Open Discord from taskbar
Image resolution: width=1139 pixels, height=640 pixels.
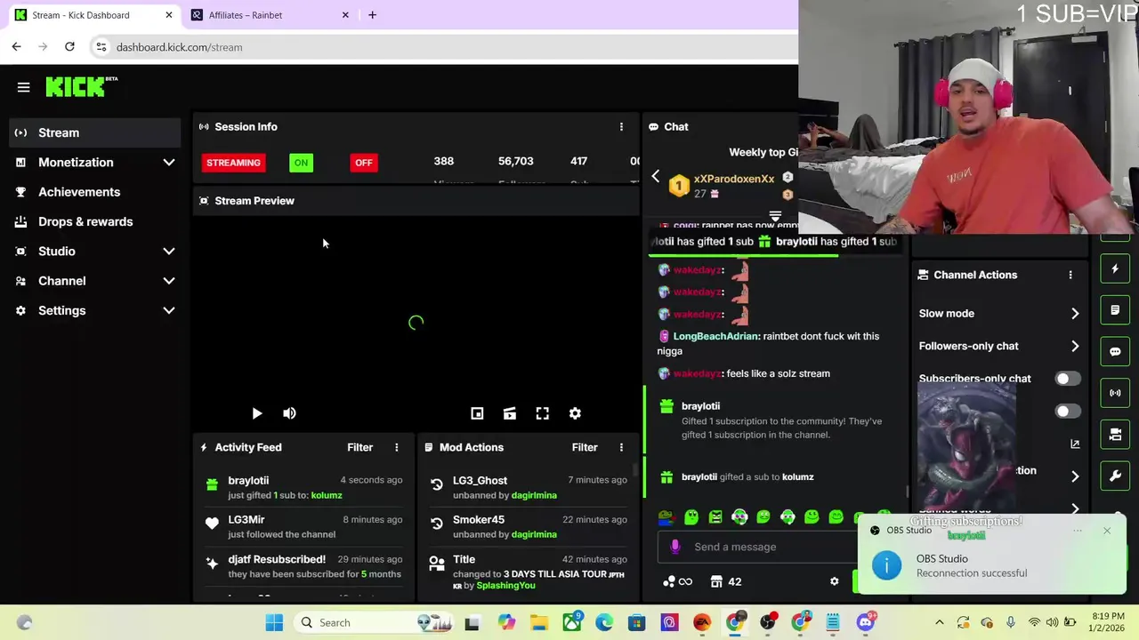click(866, 622)
